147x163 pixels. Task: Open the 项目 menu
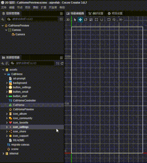point(28,7)
